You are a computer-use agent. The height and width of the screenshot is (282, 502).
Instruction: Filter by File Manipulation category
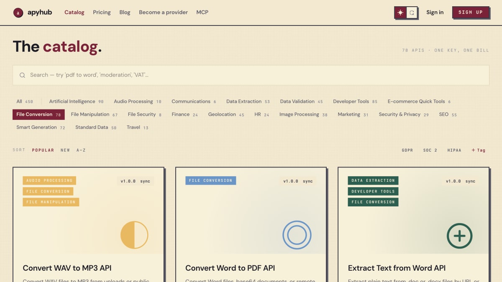point(94,114)
